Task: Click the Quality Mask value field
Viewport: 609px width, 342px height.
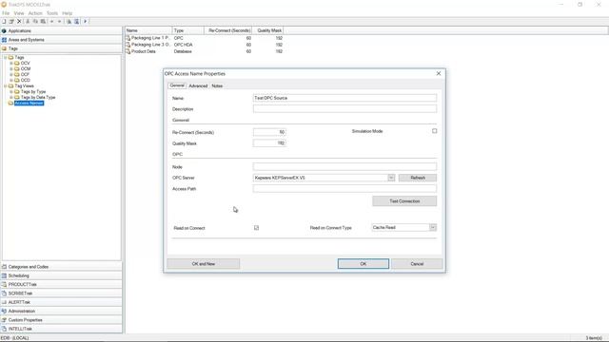Action: (269, 143)
